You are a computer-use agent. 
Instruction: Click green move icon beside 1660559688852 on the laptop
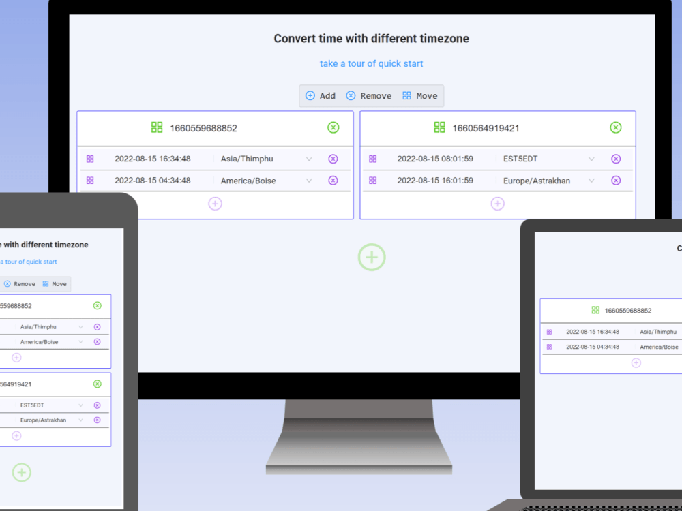click(x=595, y=310)
